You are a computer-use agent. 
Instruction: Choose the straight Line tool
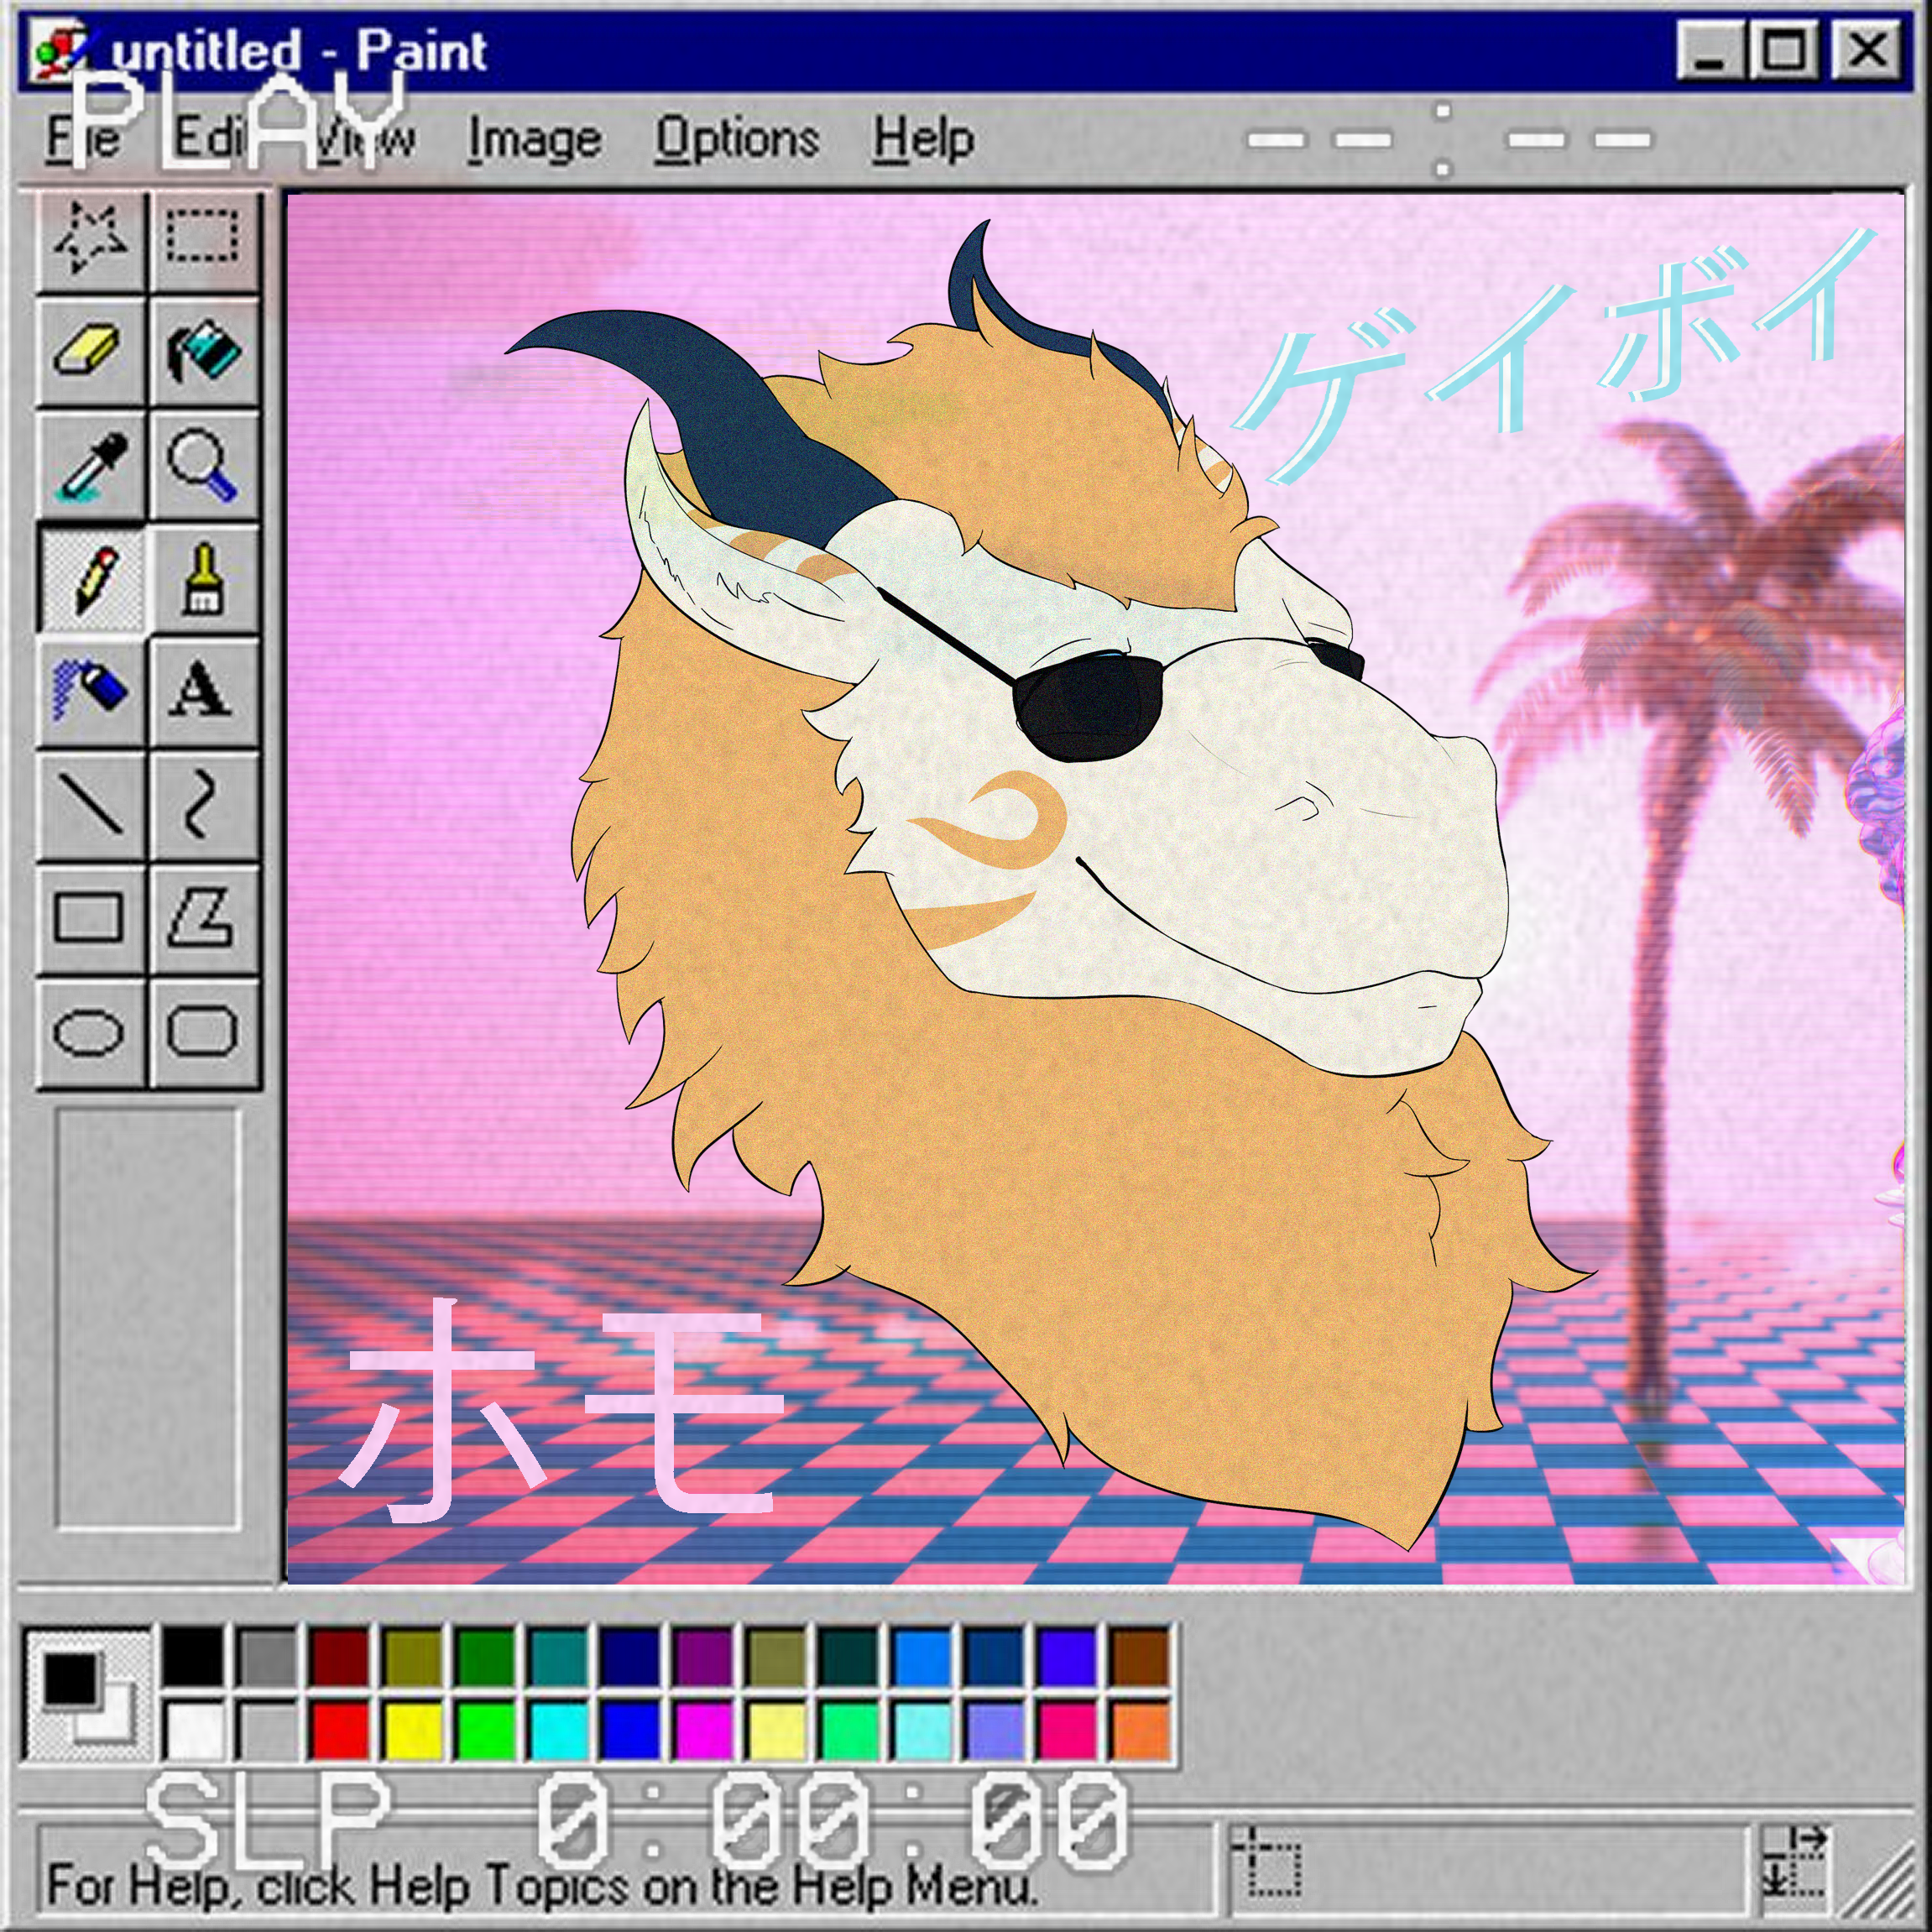[x=91, y=804]
